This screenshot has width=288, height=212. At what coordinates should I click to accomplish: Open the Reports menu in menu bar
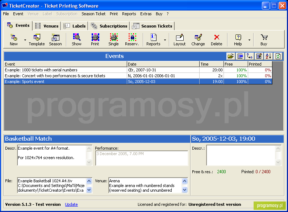(x=129, y=14)
